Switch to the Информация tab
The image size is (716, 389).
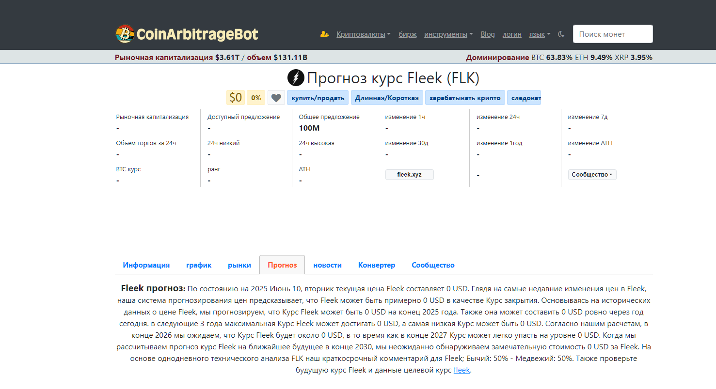(x=146, y=265)
